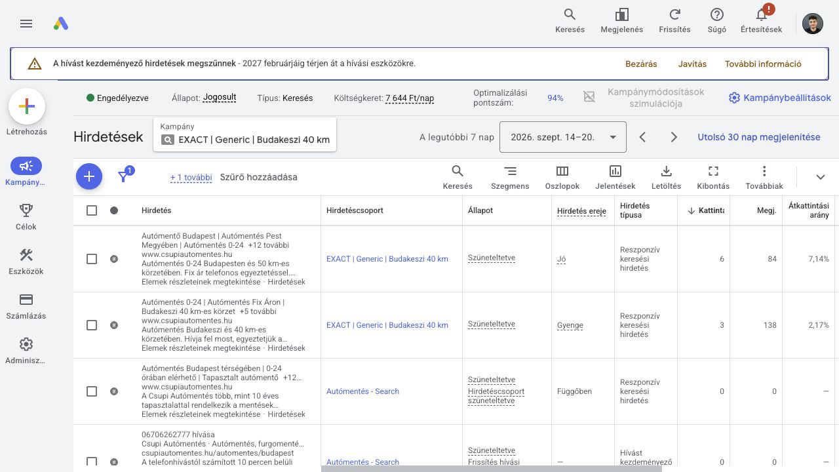Open the hamburger main menu
Screen dimensions: 839x472
[x=26, y=24]
